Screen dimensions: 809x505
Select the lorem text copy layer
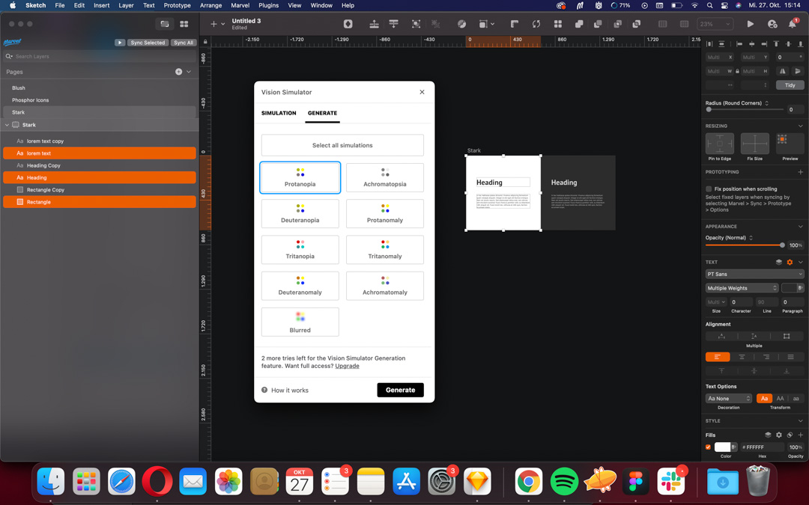(x=100, y=141)
